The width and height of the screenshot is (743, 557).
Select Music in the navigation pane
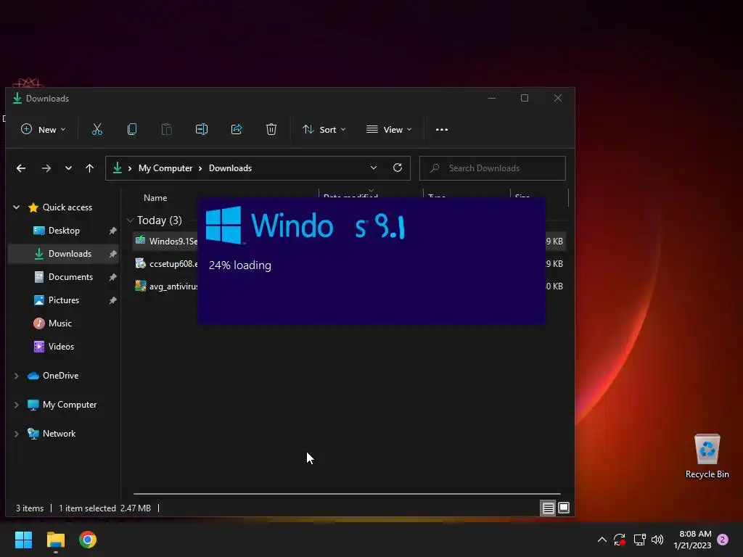[64, 323]
